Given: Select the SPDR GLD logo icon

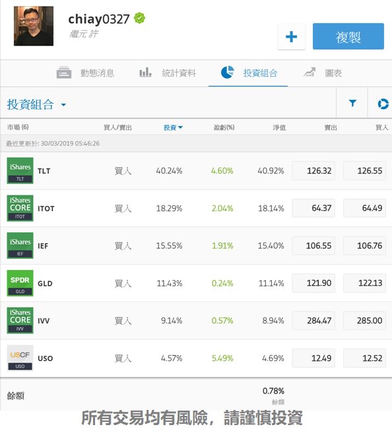Looking at the screenshot, I should click(x=20, y=283).
